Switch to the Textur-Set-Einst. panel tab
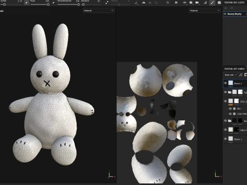The image size is (247, 185). coord(235,69)
